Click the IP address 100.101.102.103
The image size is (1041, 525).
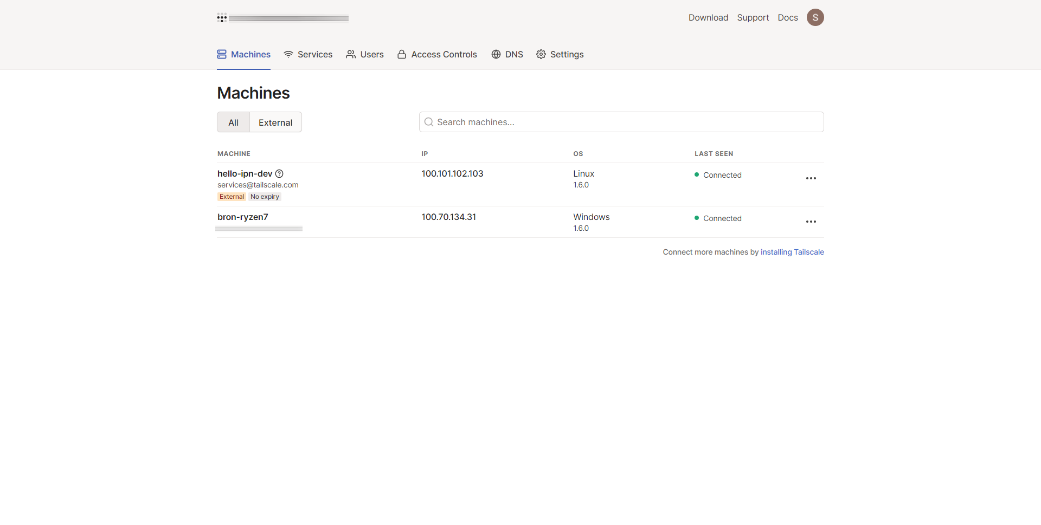click(452, 174)
